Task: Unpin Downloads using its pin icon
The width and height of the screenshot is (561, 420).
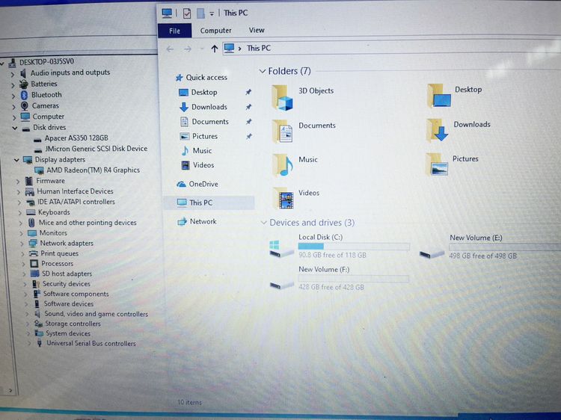Action: click(248, 107)
